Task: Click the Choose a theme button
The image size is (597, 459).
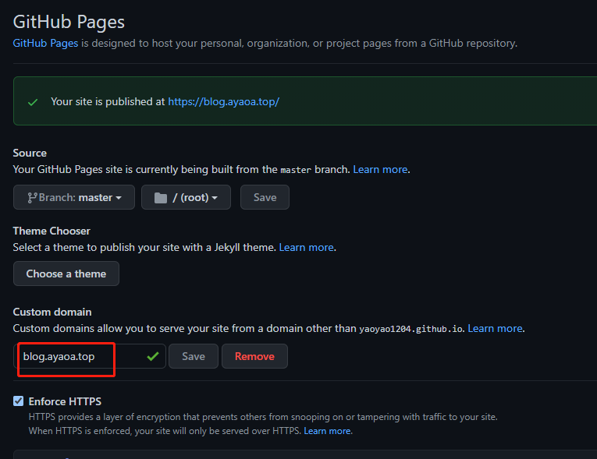Action: pos(66,274)
